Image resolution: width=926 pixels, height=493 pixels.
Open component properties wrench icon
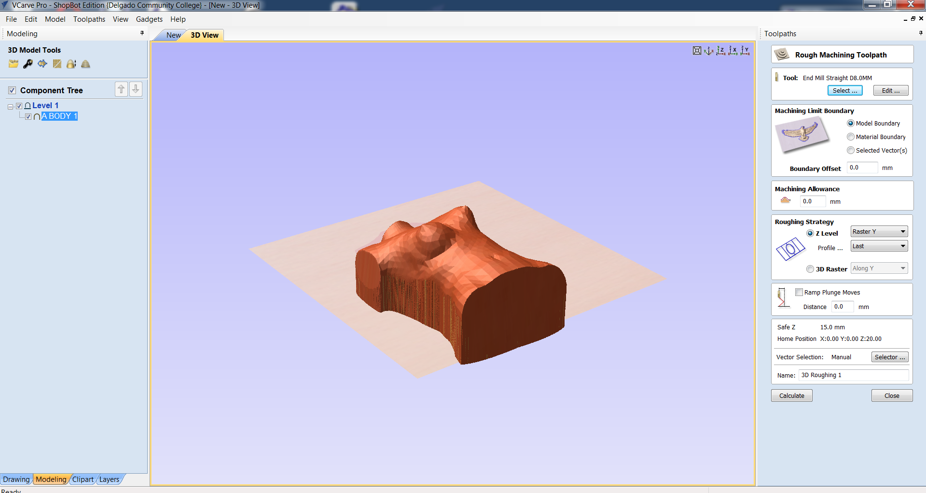point(28,64)
